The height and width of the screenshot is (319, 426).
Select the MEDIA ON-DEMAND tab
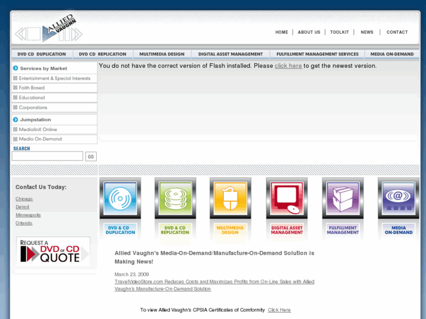[392, 54]
